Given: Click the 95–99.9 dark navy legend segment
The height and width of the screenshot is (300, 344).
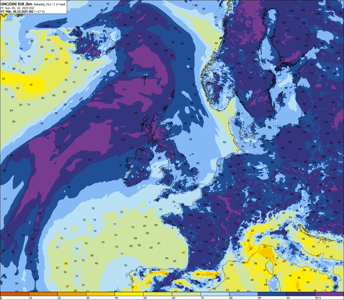Looking at the screenshot, I should [301, 294].
